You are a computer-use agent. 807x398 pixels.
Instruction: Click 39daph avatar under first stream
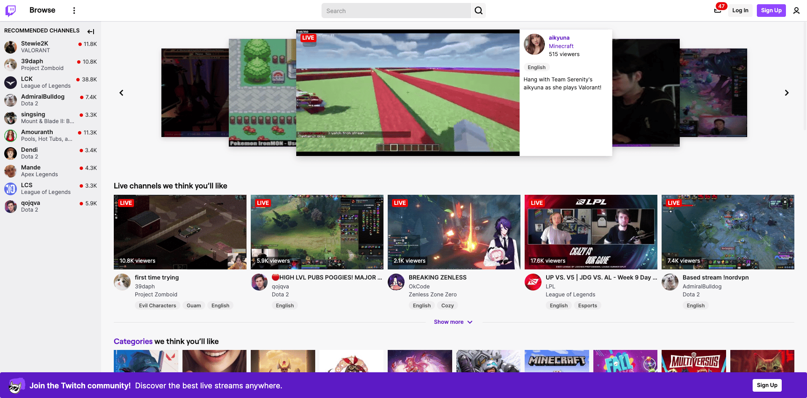(122, 282)
